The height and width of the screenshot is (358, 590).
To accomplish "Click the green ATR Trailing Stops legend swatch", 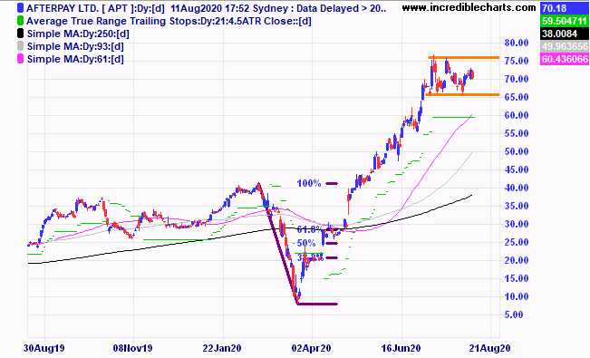I will coord(20,21).
